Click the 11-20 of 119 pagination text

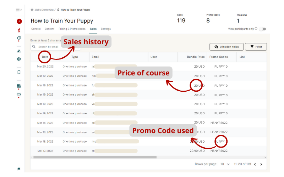pos(242,164)
